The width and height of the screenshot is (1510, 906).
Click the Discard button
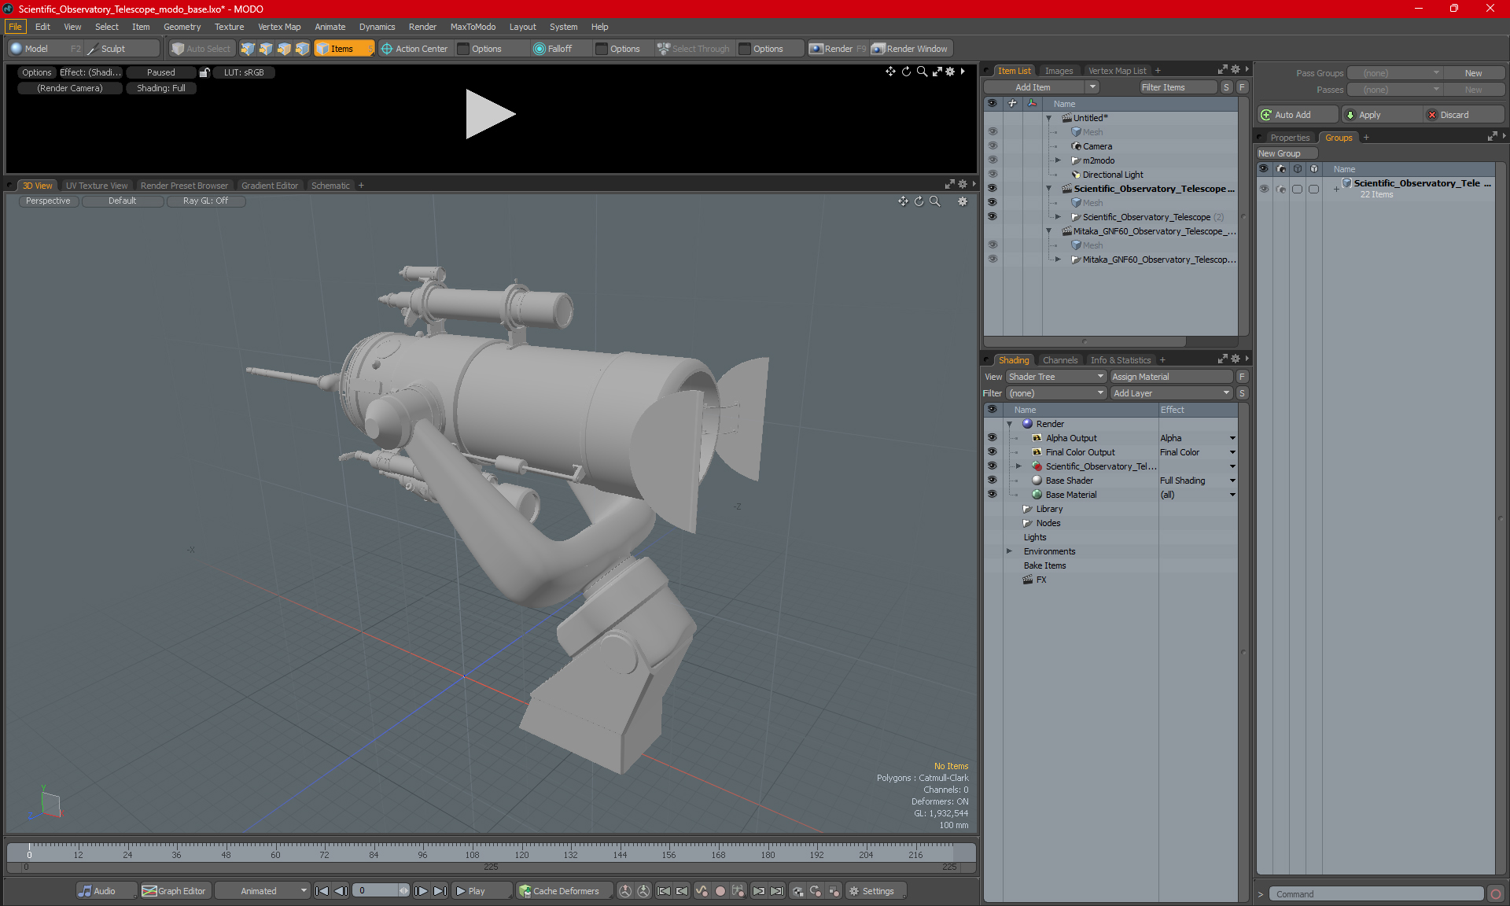pos(1464,115)
